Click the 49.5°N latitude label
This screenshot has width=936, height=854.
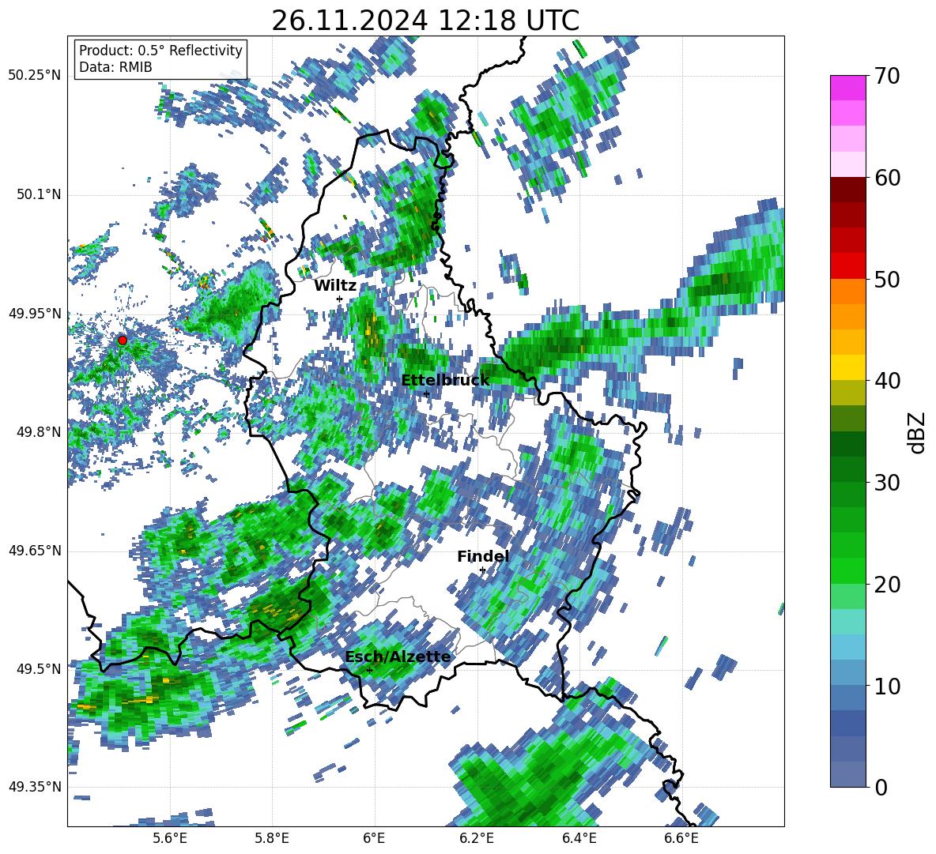click(38, 668)
